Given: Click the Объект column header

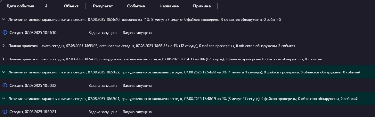Looking at the screenshot, I should click(71, 6).
